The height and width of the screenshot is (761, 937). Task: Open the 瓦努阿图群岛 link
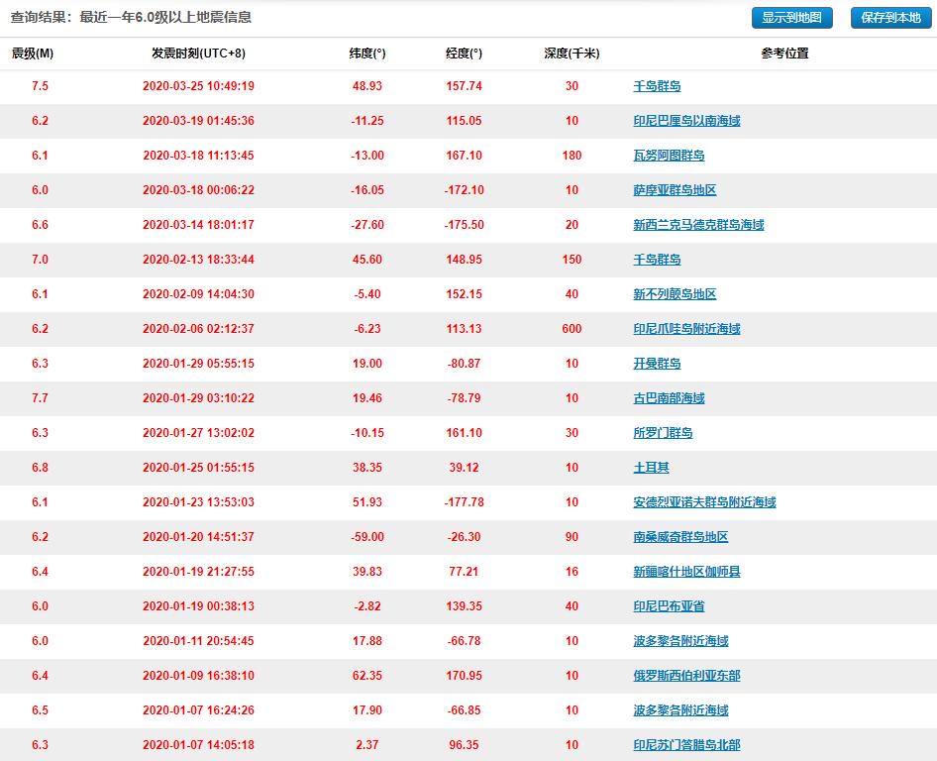(x=669, y=156)
